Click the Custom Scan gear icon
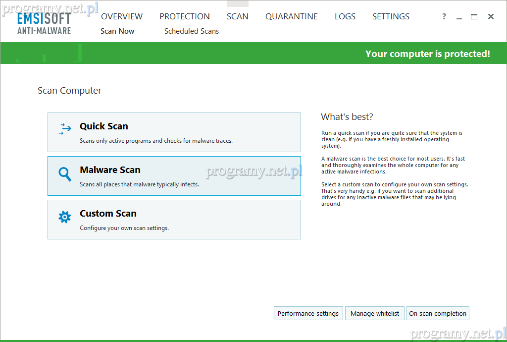The height and width of the screenshot is (342, 507). coord(65,217)
